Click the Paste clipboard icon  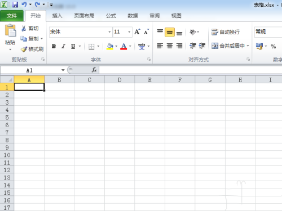(10, 30)
